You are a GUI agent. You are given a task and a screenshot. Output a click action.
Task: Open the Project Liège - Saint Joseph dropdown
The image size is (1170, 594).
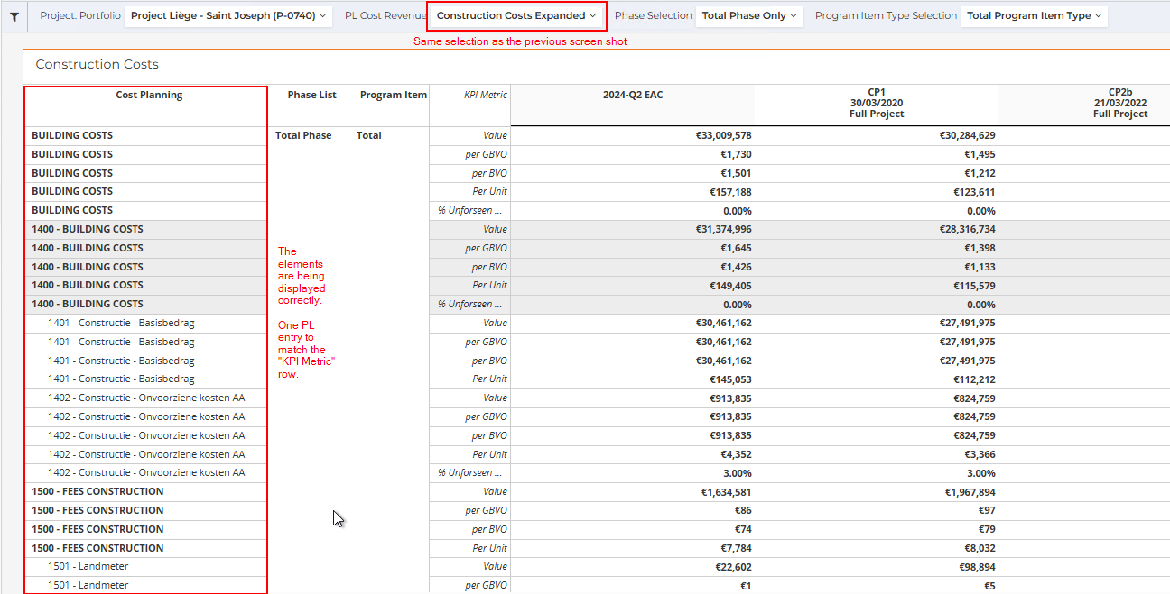(228, 15)
